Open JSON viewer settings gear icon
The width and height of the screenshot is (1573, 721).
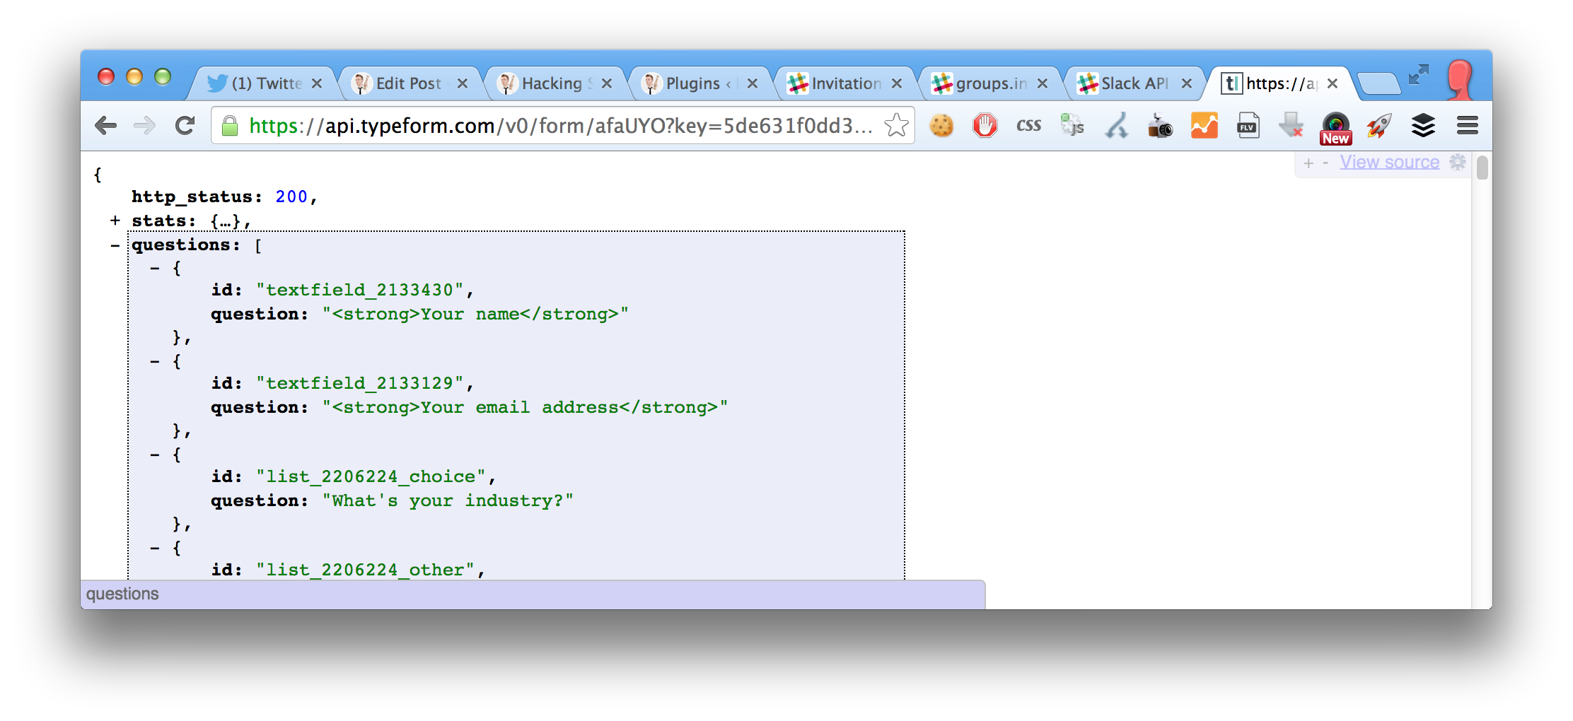[1458, 163]
